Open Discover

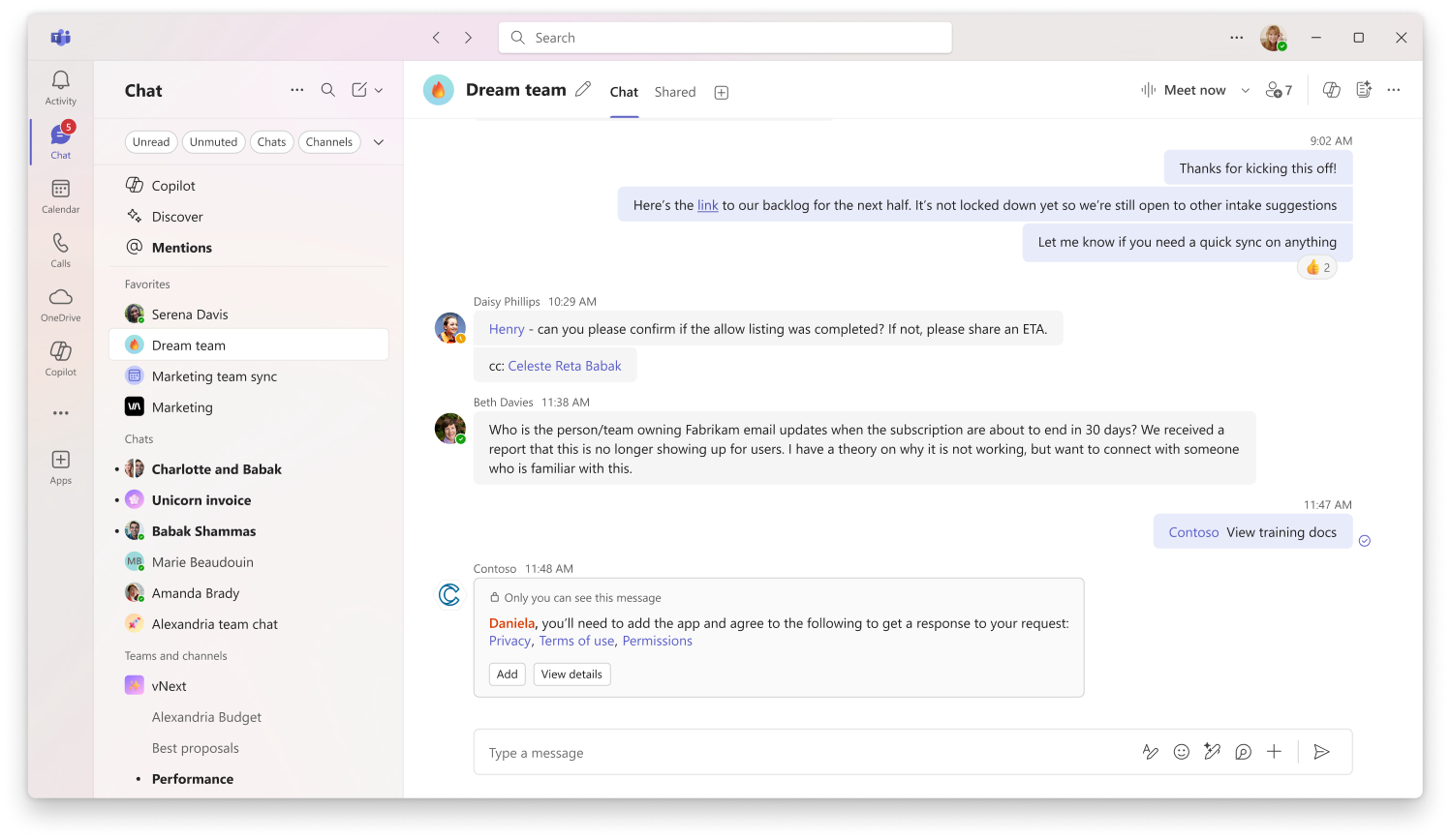[249, 217]
